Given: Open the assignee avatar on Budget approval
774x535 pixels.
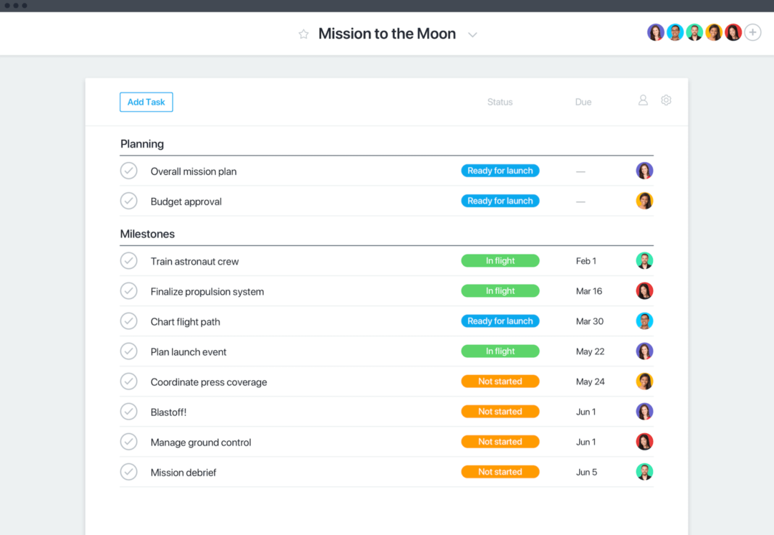Looking at the screenshot, I should [x=644, y=201].
